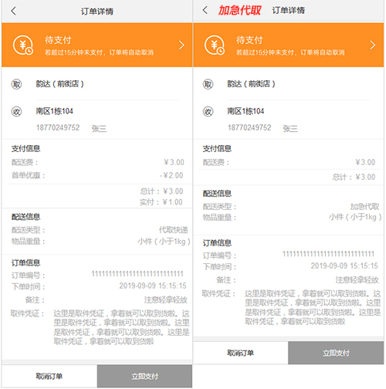Tap the yen clock icon on left banner

coord(23,46)
